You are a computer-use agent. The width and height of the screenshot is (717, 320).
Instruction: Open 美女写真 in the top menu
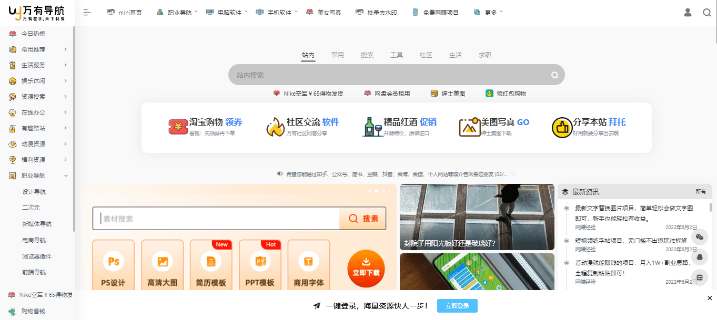[324, 12]
